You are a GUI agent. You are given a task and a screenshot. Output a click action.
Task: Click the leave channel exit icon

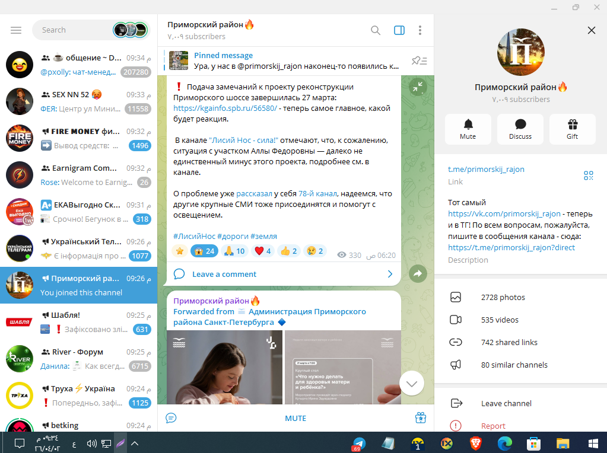(x=456, y=403)
